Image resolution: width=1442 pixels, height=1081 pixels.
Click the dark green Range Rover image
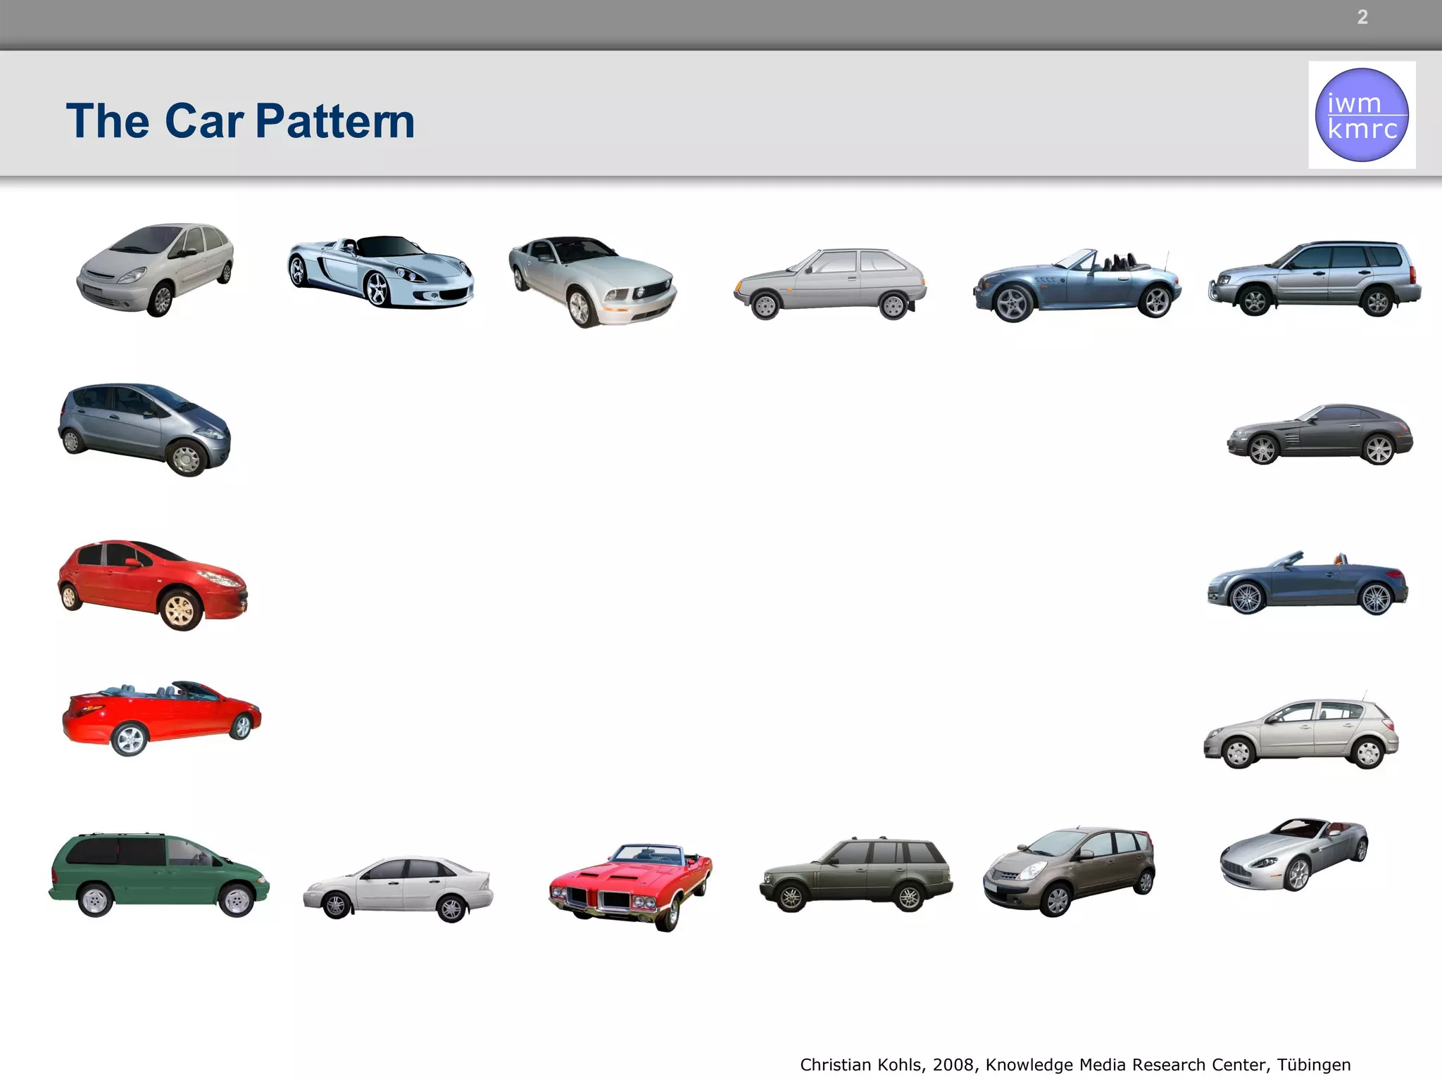855,875
